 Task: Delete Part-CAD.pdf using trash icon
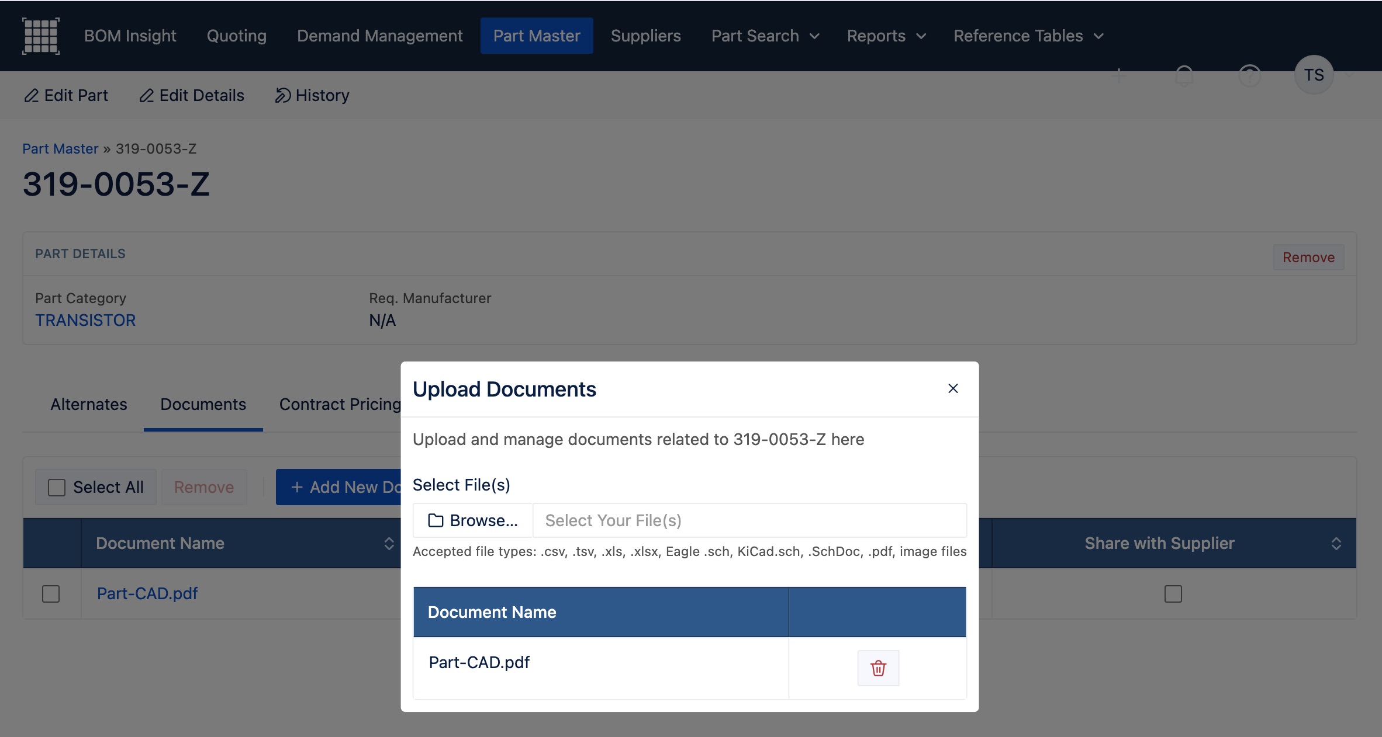[877, 668]
